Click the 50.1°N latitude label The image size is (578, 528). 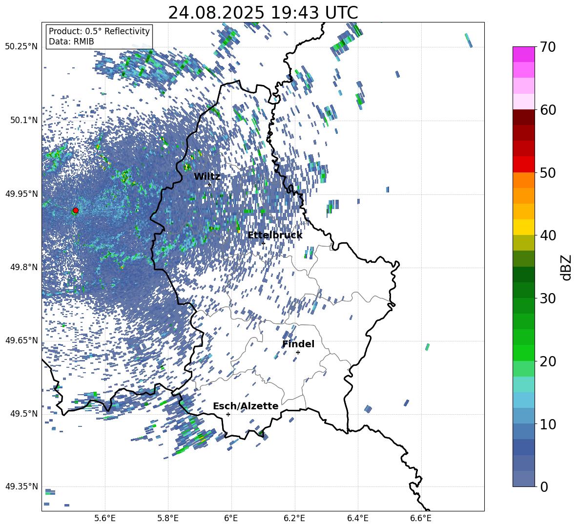[24, 121]
